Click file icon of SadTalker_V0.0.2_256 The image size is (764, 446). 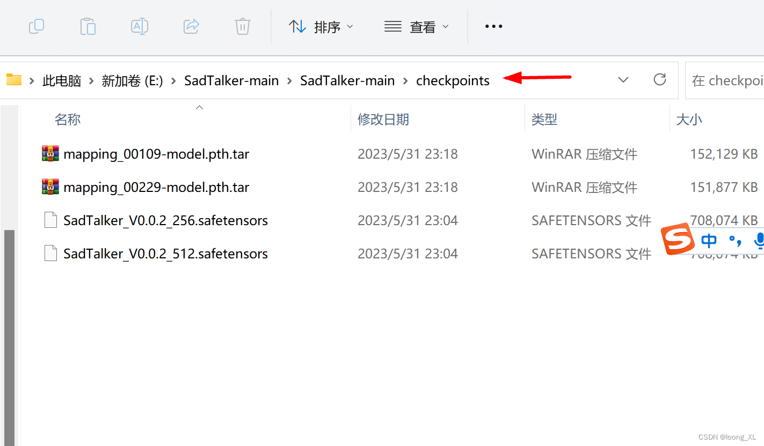[x=50, y=220]
